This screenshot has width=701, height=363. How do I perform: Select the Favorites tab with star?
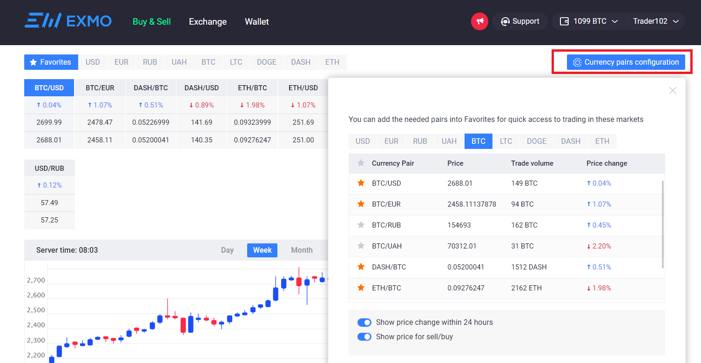pos(51,62)
